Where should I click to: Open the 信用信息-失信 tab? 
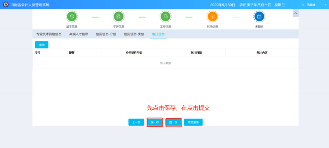point(134,34)
